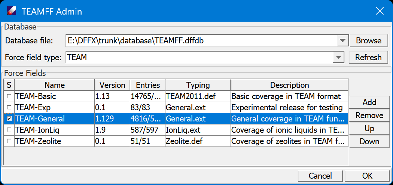Viewport: 393px width, 185px height.
Task: Click typing cell IonLiq.ext
Action: 198,130
